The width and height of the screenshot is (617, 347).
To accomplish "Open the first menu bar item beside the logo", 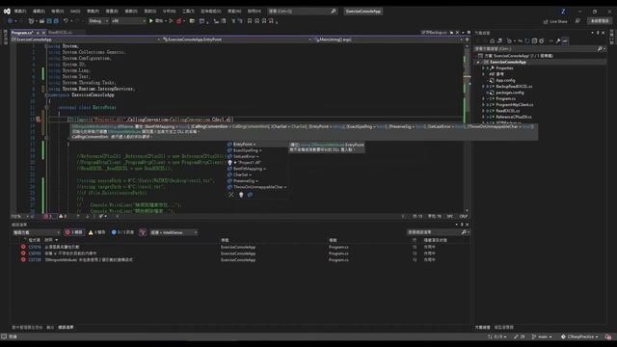I will [x=20, y=11].
